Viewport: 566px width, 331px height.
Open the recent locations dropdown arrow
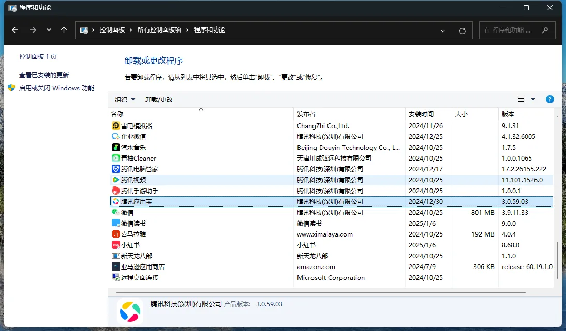coord(49,30)
